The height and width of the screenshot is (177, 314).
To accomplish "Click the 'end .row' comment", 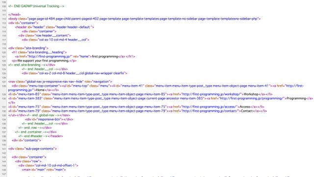I will tap(30, 128).
